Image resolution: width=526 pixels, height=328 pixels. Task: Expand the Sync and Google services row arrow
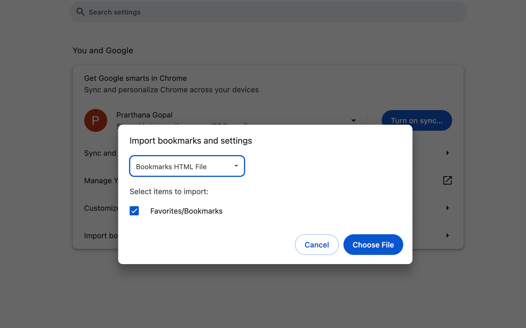[448, 153]
